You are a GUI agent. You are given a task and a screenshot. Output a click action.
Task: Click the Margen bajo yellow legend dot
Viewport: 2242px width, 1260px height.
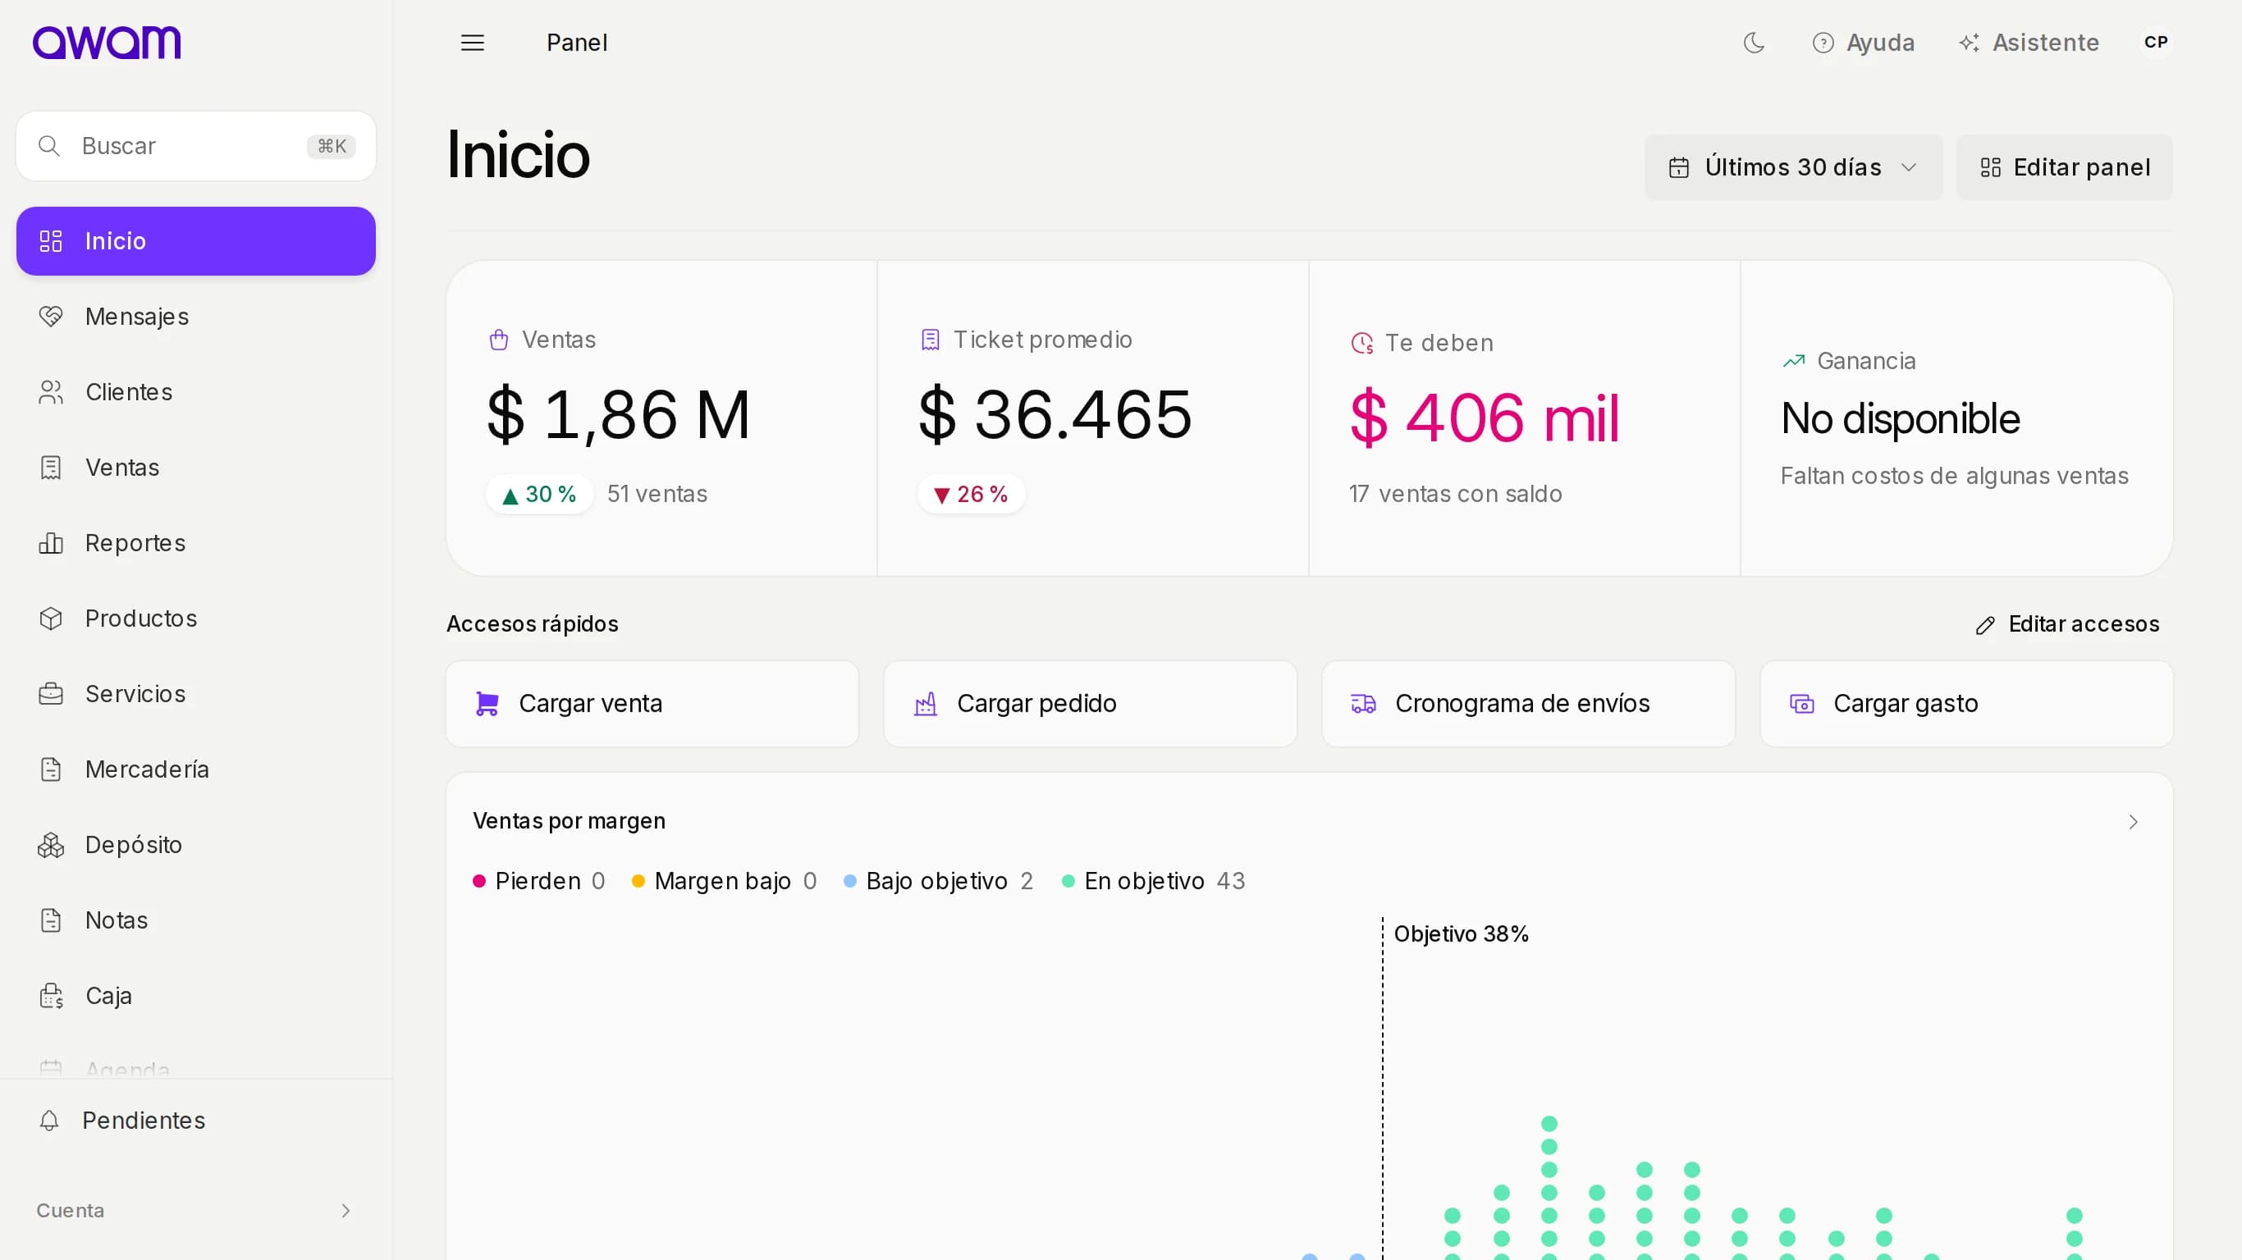638,882
